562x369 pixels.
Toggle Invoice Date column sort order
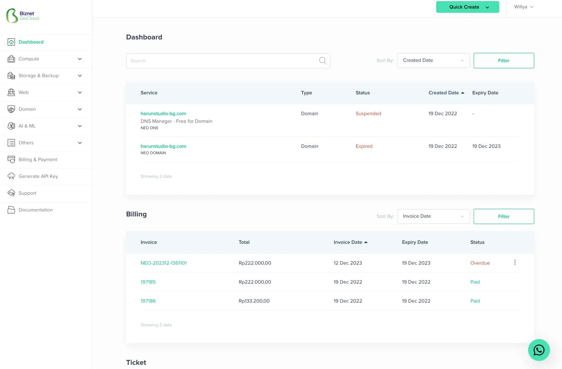(366, 242)
